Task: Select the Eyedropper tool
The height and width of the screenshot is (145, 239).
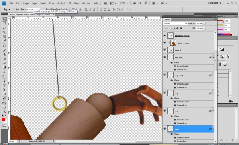Action: point(4,41)
